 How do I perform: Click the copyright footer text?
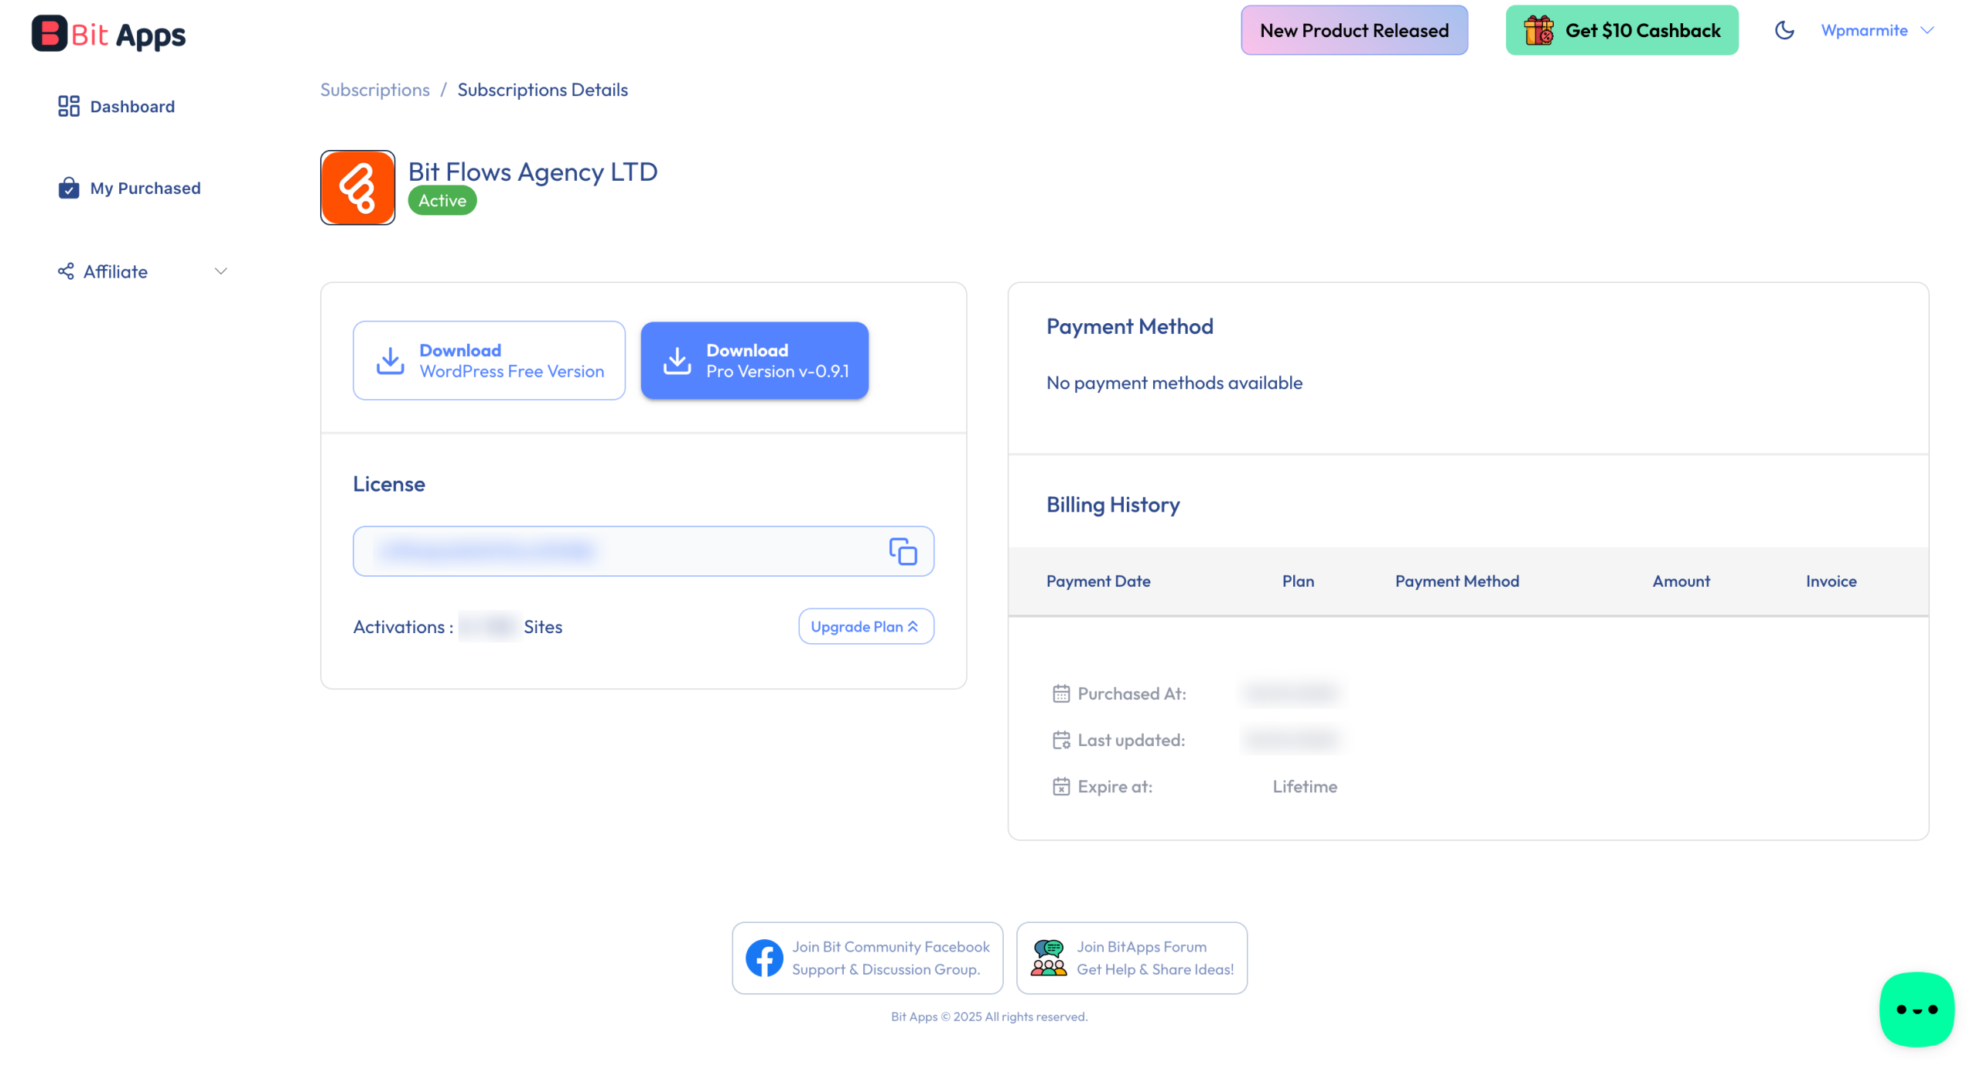989,1017
